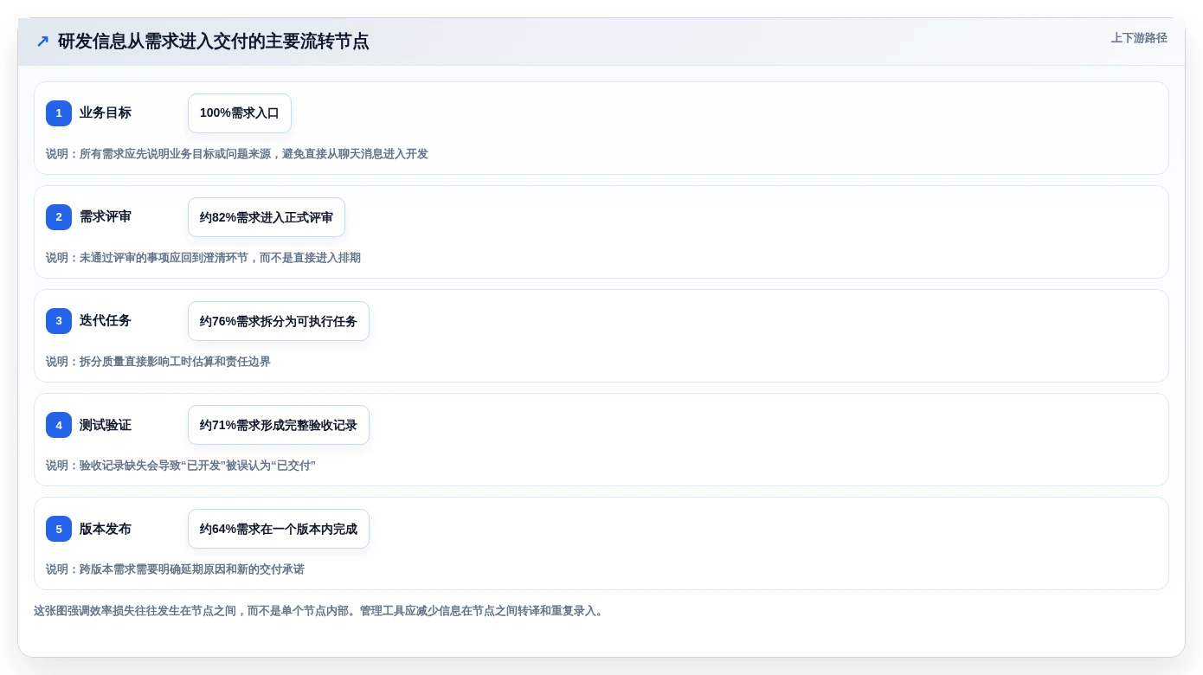Click the 业务目标 node name
This screenshot has height=675, width=1203.
[x=106, y=113]
